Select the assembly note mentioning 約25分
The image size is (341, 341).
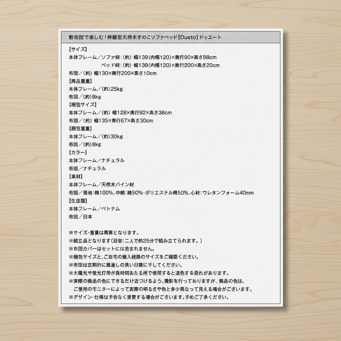(x=136, y=241)
